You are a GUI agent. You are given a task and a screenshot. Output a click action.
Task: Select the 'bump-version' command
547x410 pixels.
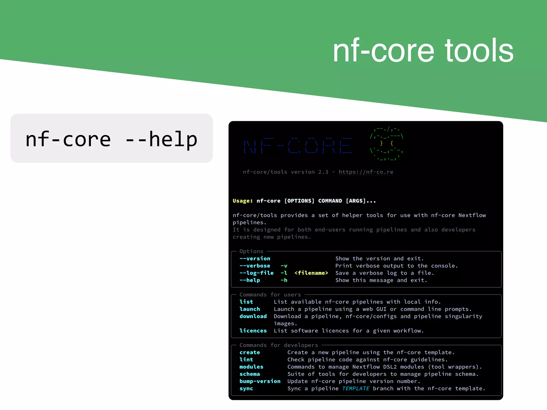pos(260,381)
